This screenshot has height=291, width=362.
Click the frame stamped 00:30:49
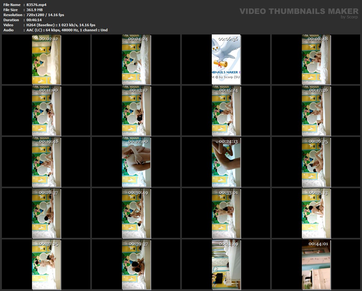coord(136,213)
